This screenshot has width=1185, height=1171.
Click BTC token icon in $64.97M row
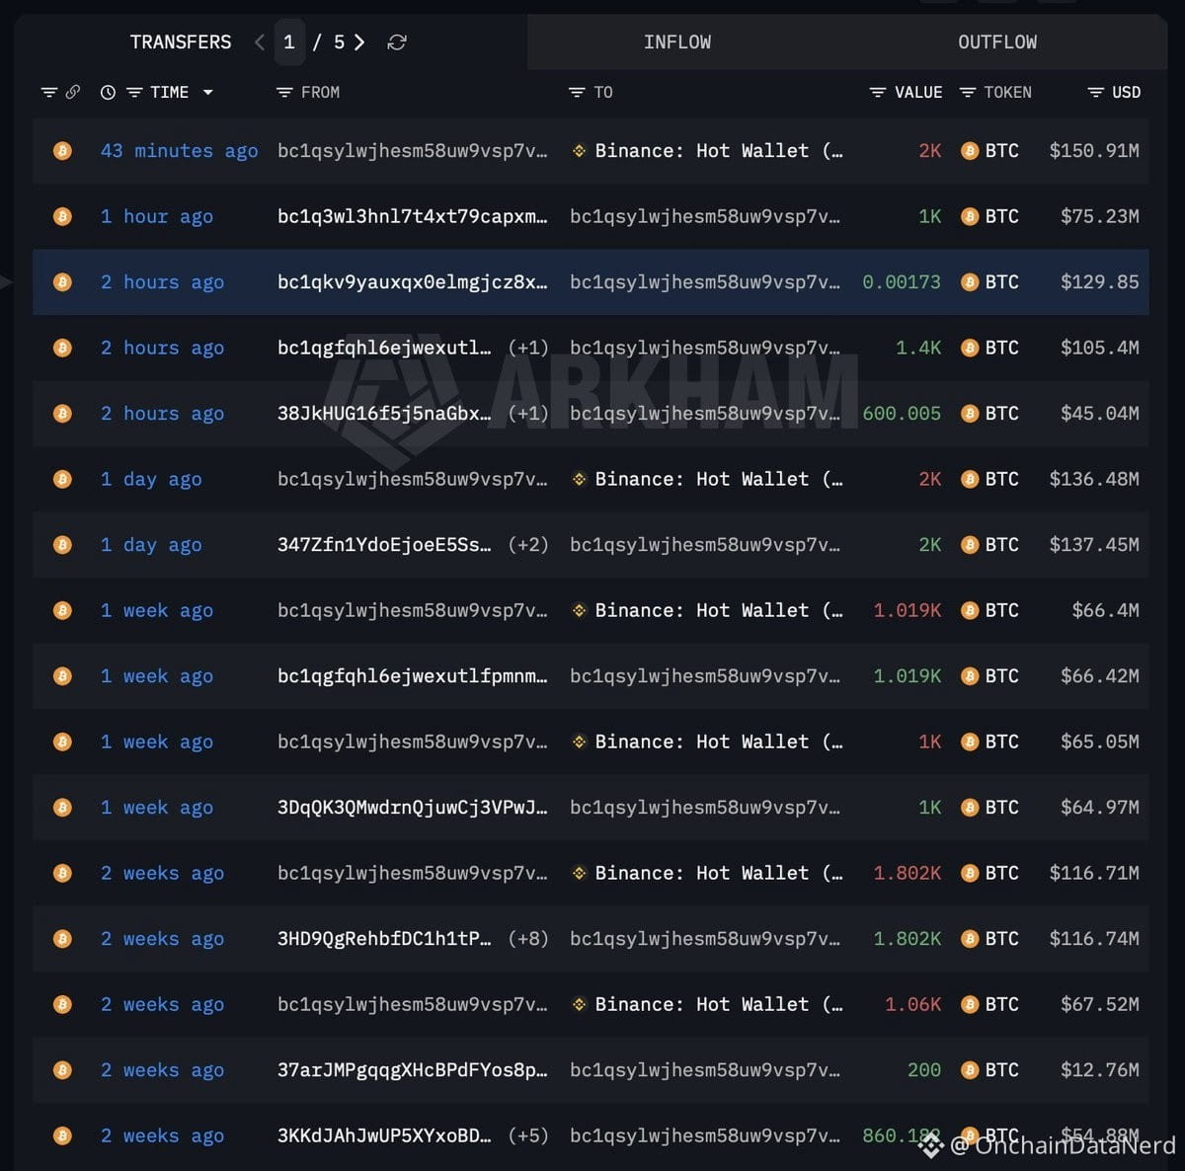(x=970, y=808)
